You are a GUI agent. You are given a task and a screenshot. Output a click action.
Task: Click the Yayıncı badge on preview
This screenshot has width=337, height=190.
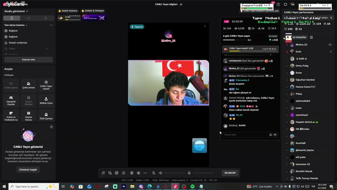[137, 27]
